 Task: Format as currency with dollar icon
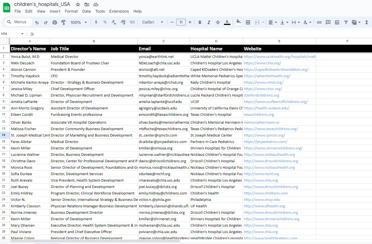click(x=96, y=22)
